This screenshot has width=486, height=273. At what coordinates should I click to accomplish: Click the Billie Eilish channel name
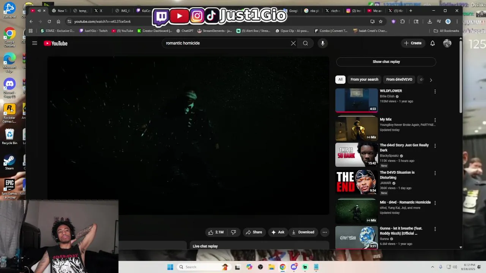387,96
